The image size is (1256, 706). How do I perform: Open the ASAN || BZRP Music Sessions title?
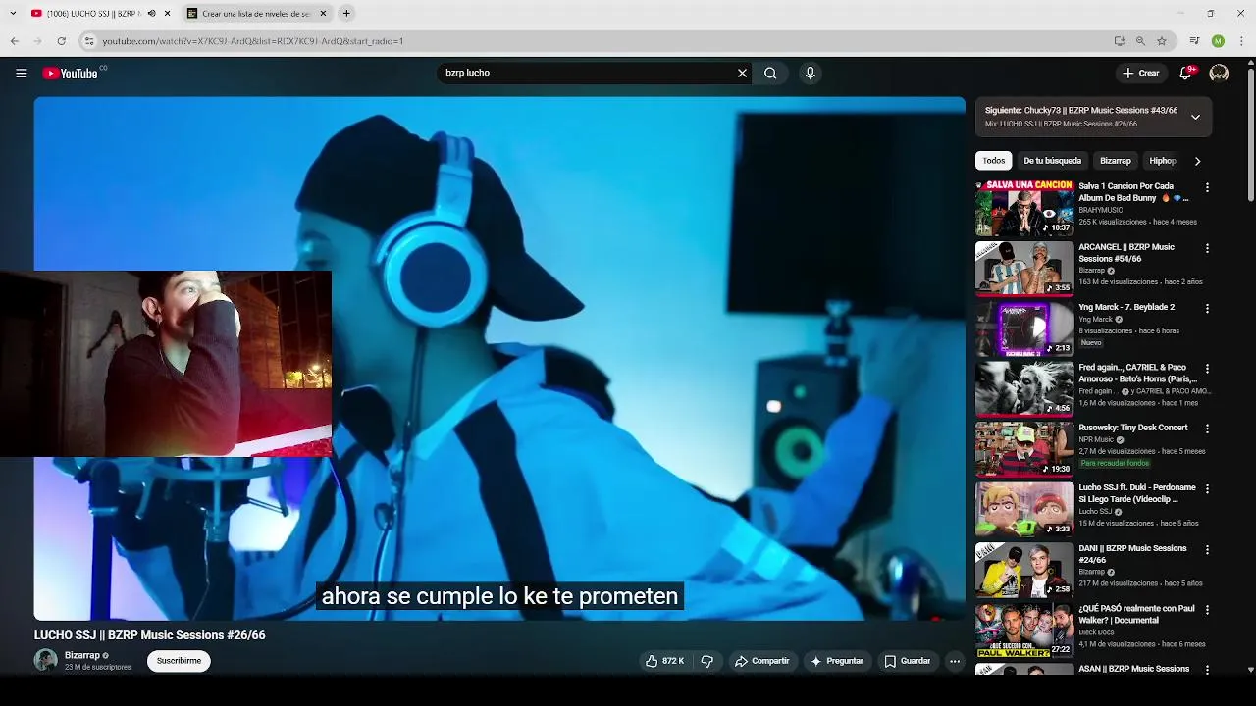pyautogui.click(x=1134, y=669)
